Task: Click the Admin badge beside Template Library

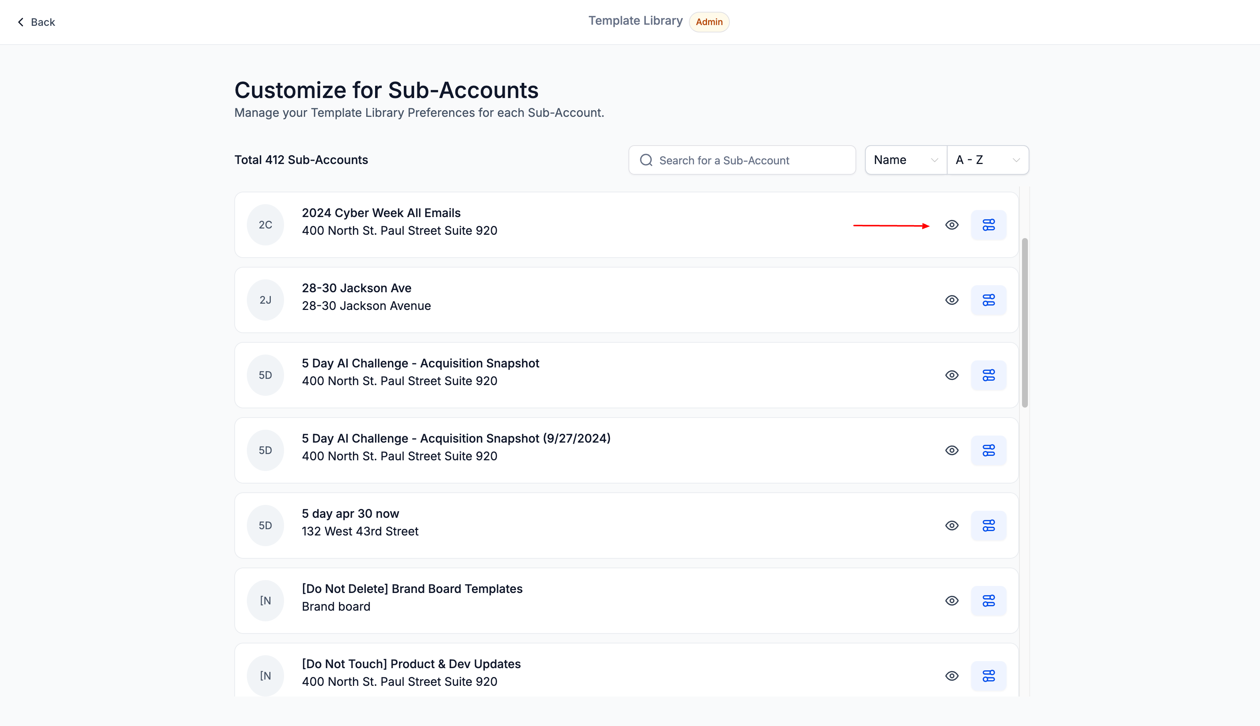Action: coord(709,22)
